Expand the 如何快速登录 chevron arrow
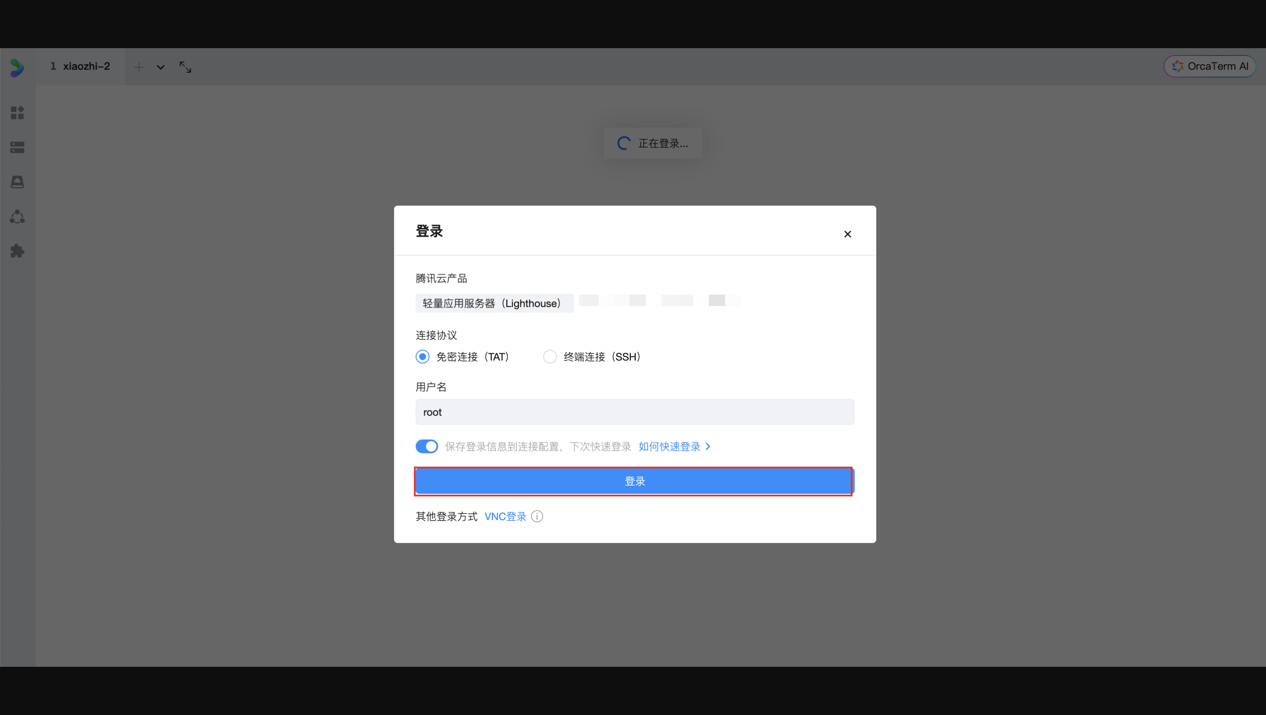This screenshot has width=1266, height=715. (x=707, y=447)
